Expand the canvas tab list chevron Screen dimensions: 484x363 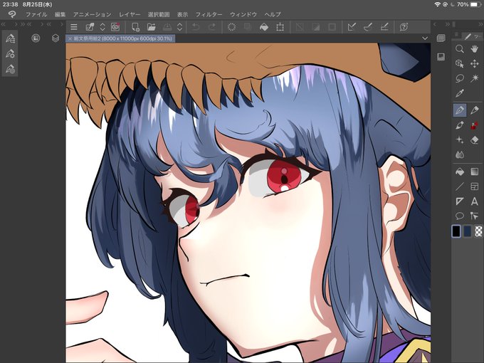(x=425, y=38)
